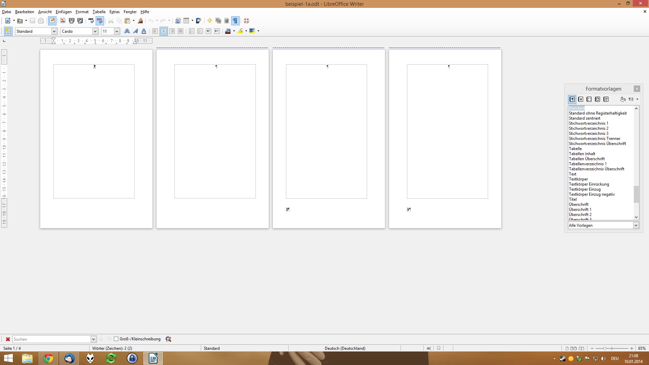The image size is (649, 365).
Task: Click Decrease Indent icon
Action: point(209,31)
